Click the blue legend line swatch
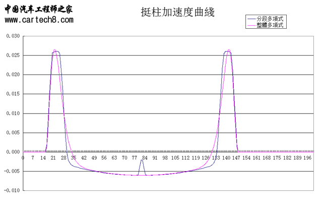This screenshot has width=324, height=200. 251,19
